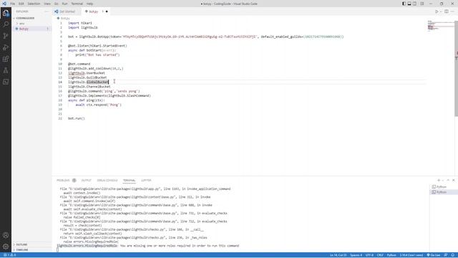Image resolution: width=458 pixels, height=258 pixels.
Task: Split the editor to the right
Action: pyautogui.click(x=447, y=11)
